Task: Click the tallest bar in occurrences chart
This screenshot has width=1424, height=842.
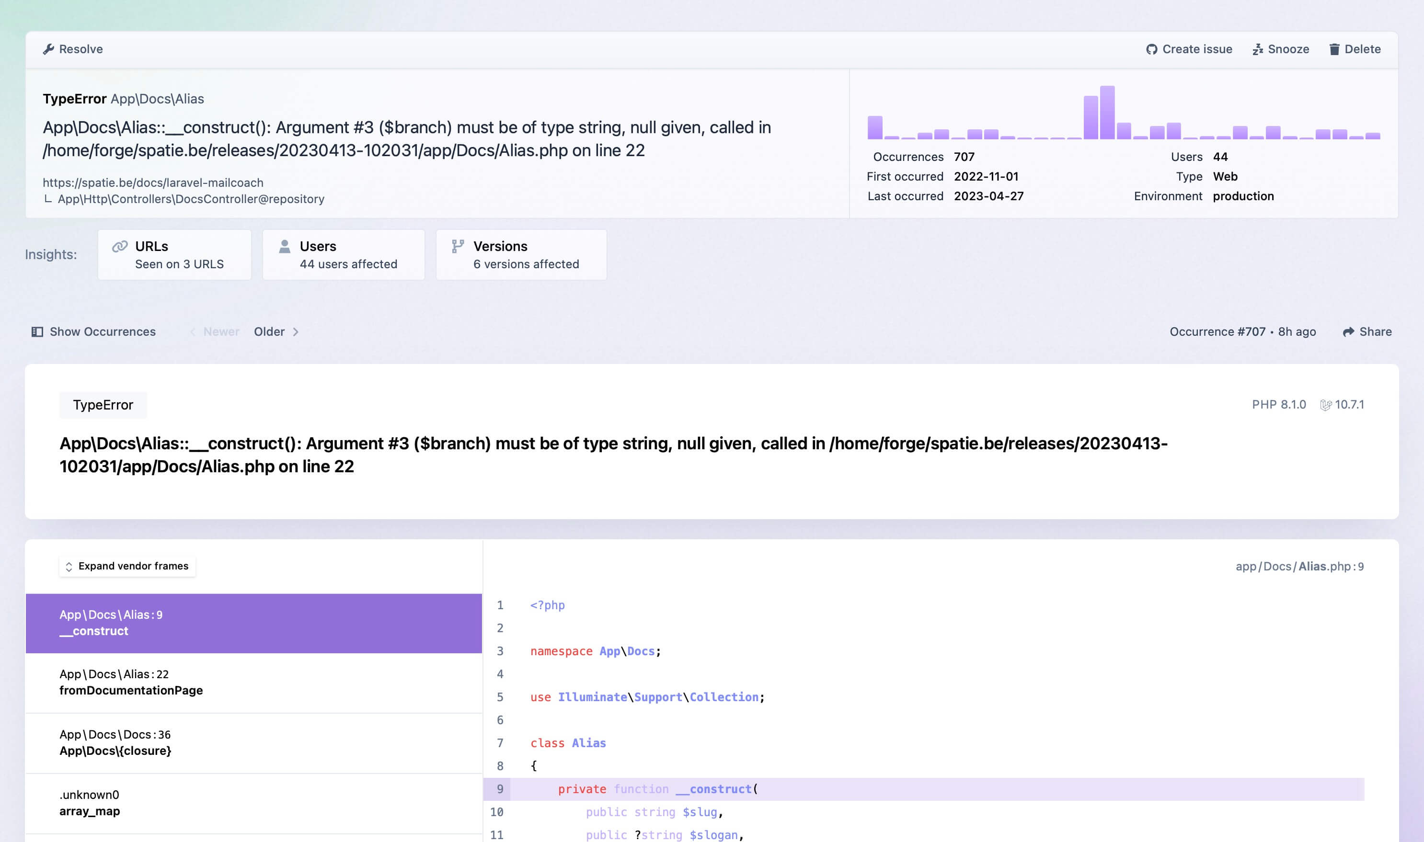Action: pyautogui.click(x=1107, y=113)
